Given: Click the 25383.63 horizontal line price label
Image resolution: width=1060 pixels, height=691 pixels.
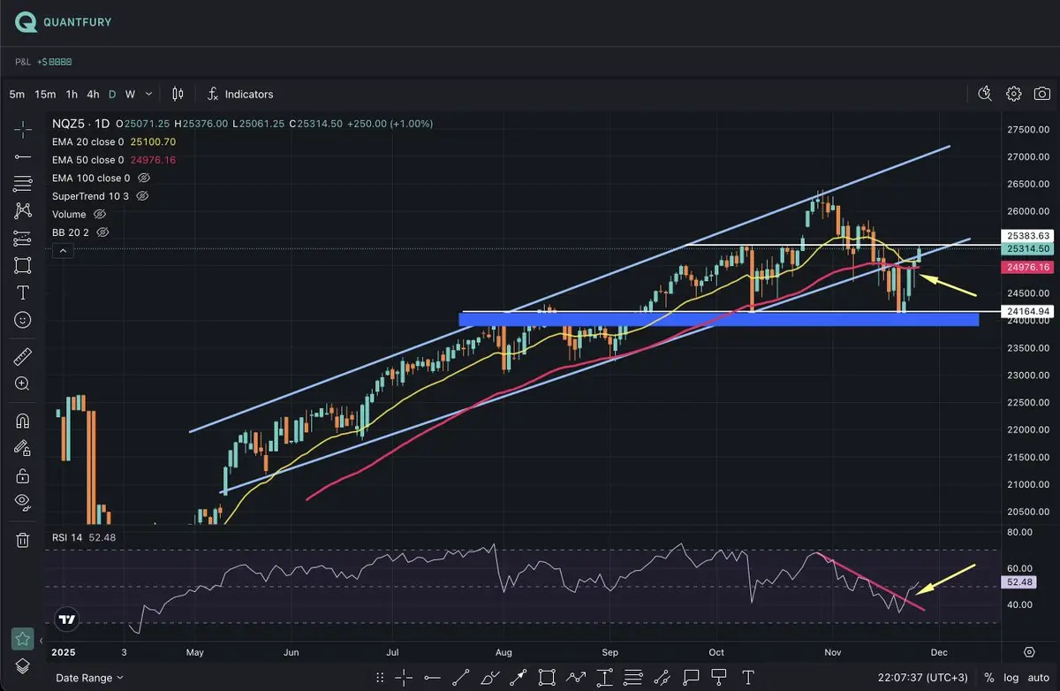Looking at the screenshot, I should pyautogui.click(x=1027, y=236).
